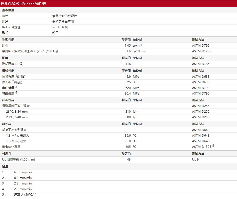The image size is (237, 199).
Task: Select the 1.6 melt flow value
Action: (x=128, y=51)
